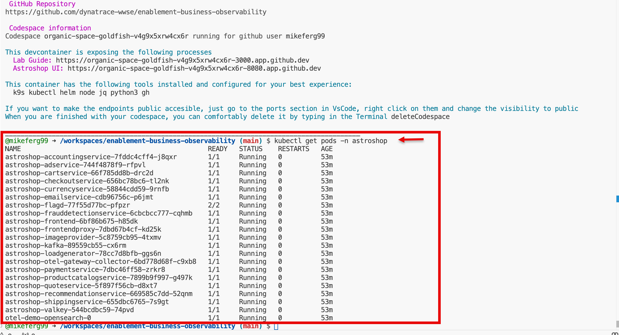The width and height of the screenshot is (619, 335).
Task: Select pod astroshop-frontendproxy-7dbd67b4cf-kd25k
Action: coord(83,229)
